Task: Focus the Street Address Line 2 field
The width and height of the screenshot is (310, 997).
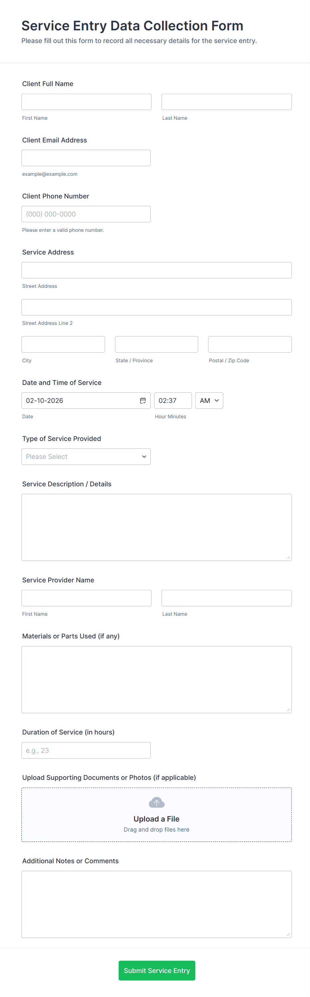Action: coord(156,307)
